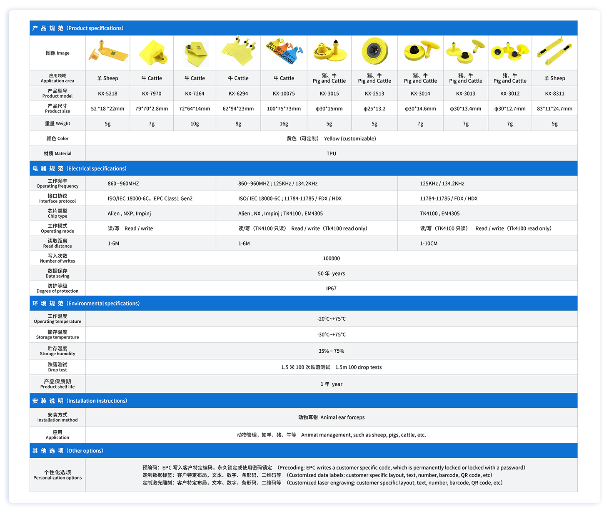Viewport: 609px width, 512px height.
Task: Click the KX-7970 cattle tag image
Action: point(152,53)
